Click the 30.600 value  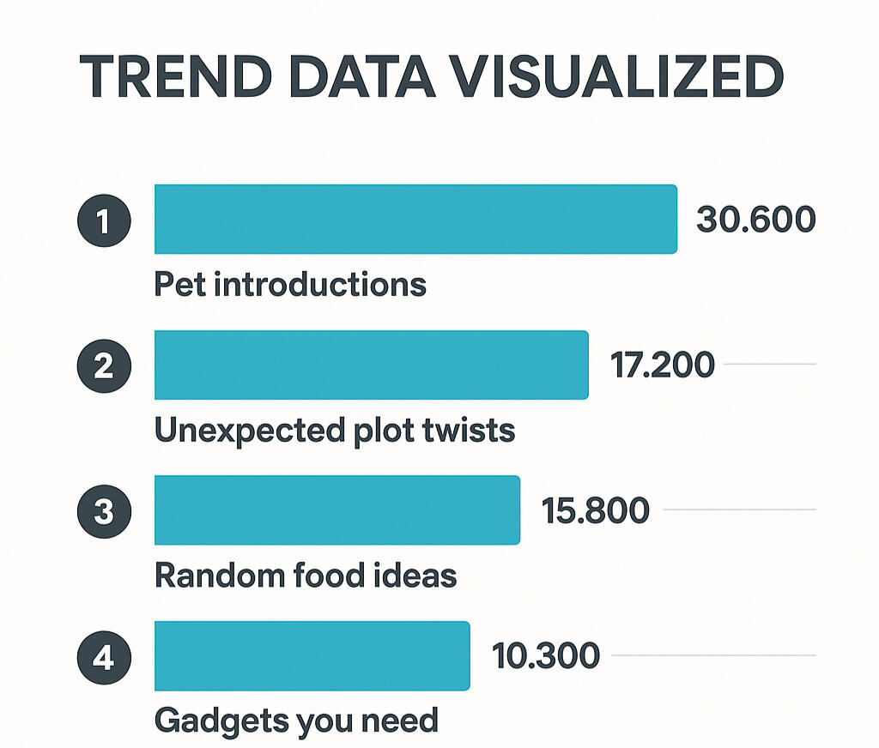click(x=755, y=220)
